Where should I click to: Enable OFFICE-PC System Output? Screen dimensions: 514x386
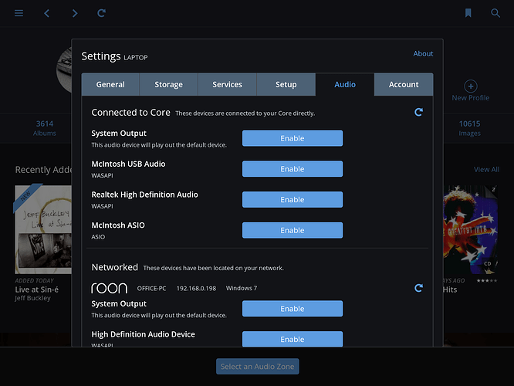(293, 309)
